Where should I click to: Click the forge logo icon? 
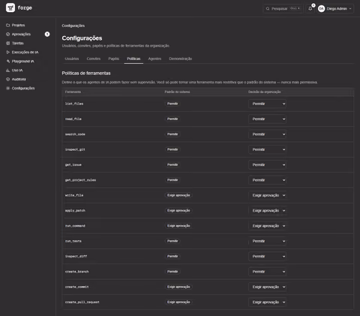click(x=10, y=8)
